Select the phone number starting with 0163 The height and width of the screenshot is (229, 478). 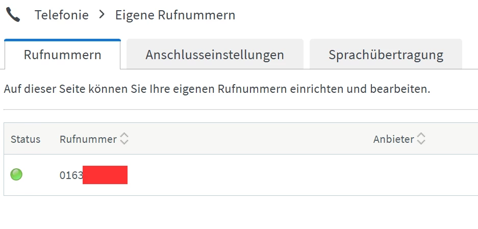tap(71, 175)
